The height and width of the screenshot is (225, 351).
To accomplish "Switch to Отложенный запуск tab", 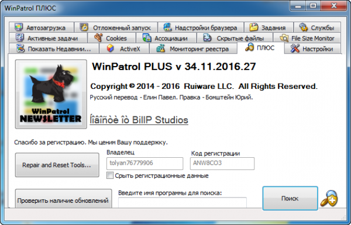I will click(116, 27).
